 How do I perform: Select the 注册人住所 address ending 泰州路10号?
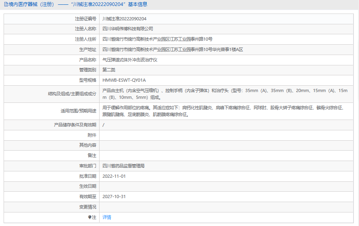[x=157, y=39]
